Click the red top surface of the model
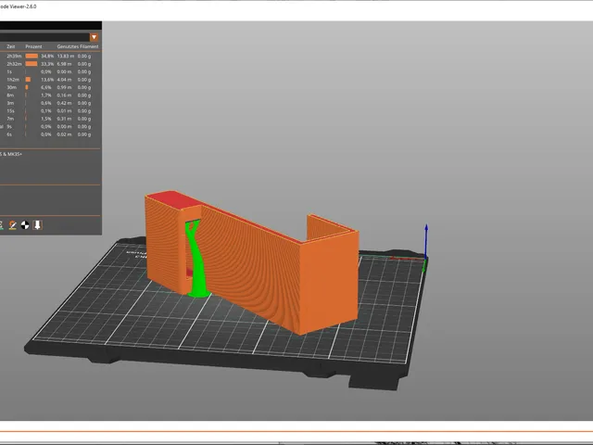The image size is (593, 445). 174,200
